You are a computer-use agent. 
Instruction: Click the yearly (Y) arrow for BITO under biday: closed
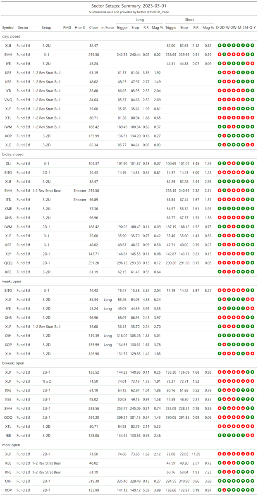(253, 173)
